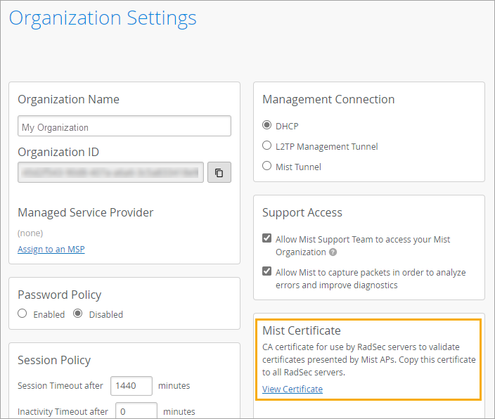This screenshot has width=495, height=419.
Task: Uncheck Allow Mist to capture packets
Action: [267, 272]
